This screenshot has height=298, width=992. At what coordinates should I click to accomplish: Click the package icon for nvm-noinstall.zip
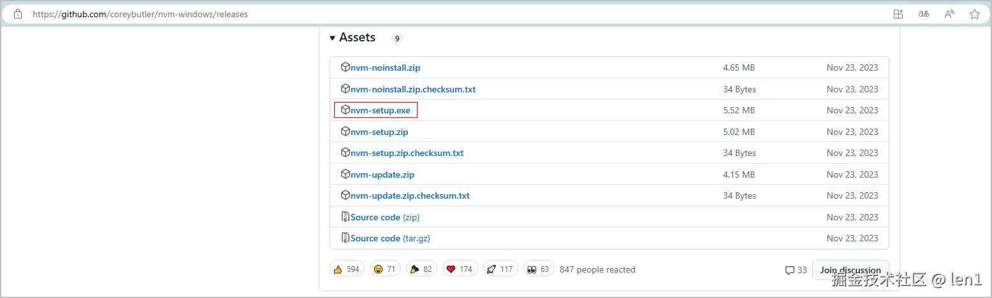point(346,67)
